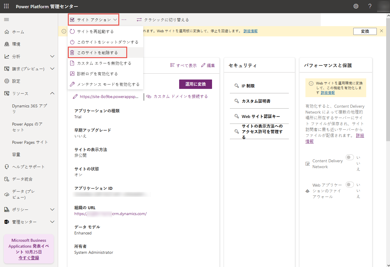Click the 管理センター icon
The width and height of the screenshot is (390, 267).
pos(7,222)
